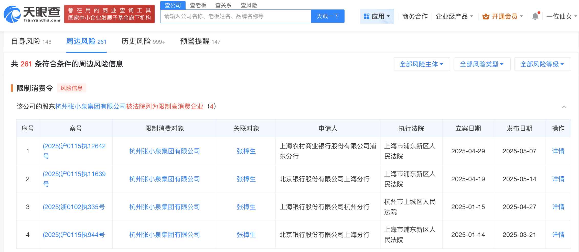Open the 全部风险类型 filter dropdown
This screenshot has width=579, height=252.
pos(482,64)
